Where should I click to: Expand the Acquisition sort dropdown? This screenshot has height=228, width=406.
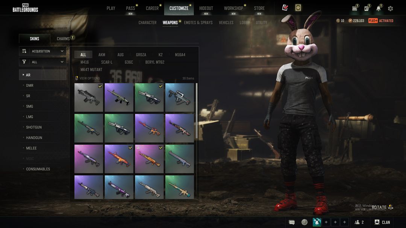click(x=43, y=51)
